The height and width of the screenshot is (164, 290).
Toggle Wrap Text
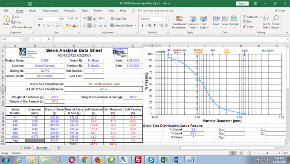pos(118,19)
